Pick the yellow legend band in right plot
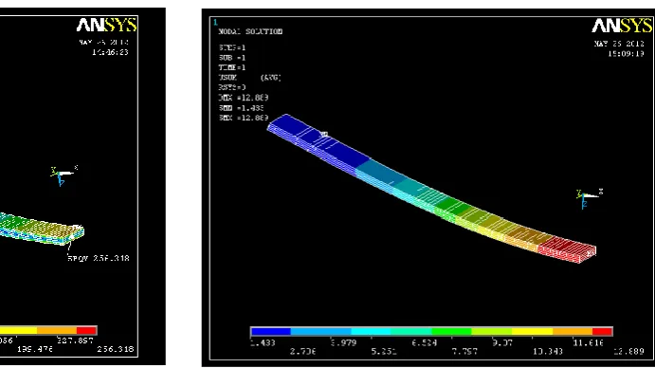Image resolution: width=655 pixels, height=368 pixels. [x=532, y=331]
